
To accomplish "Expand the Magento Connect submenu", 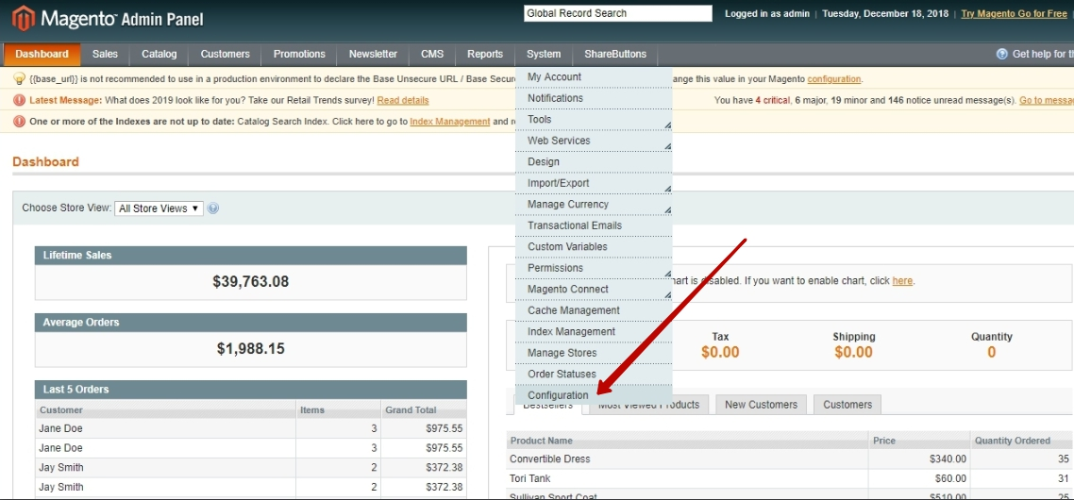I will tap(594, 289).
